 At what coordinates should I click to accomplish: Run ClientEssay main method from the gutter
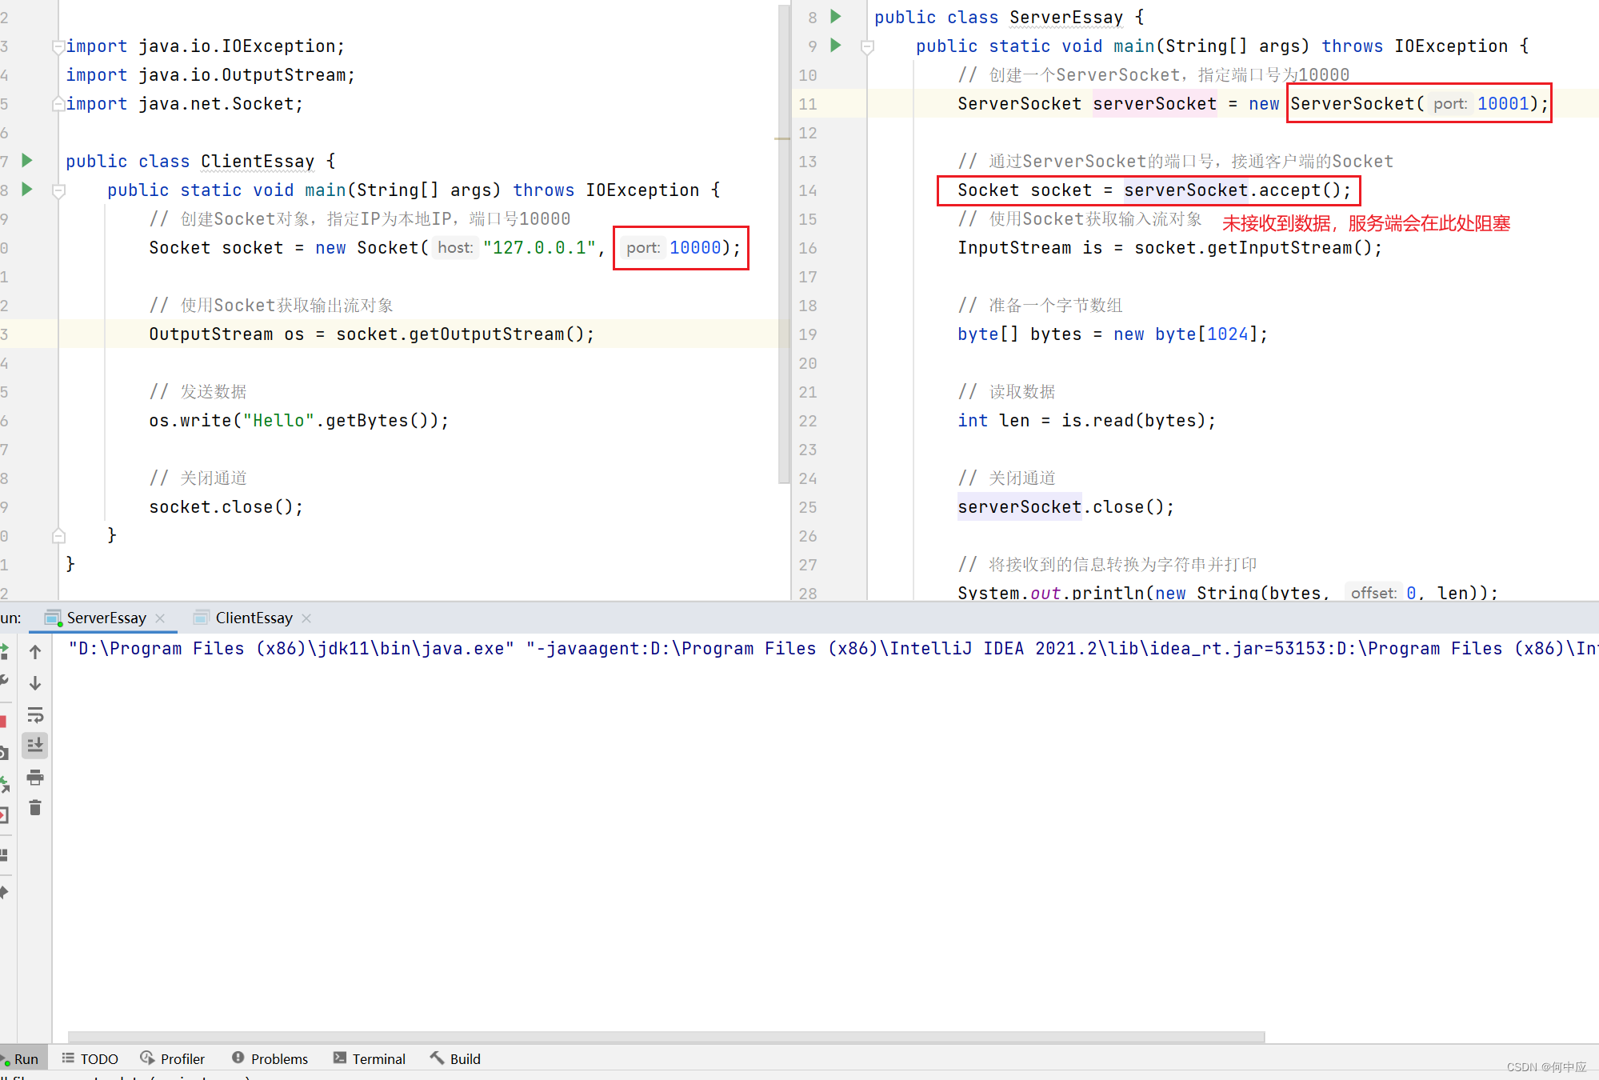click(x=27, y=190)
